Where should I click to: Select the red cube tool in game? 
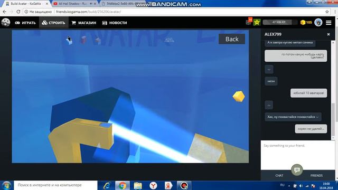coord(83,40)
